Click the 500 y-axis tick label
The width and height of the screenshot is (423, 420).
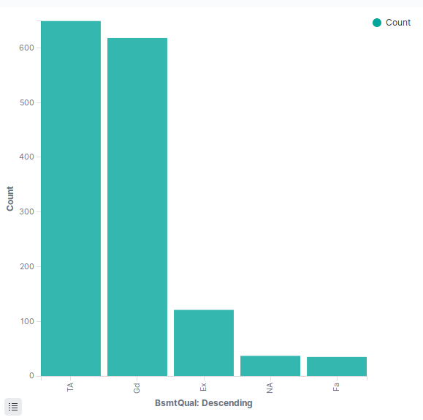[26, 102]
